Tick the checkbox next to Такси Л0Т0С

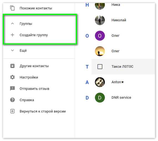[100, 67]
